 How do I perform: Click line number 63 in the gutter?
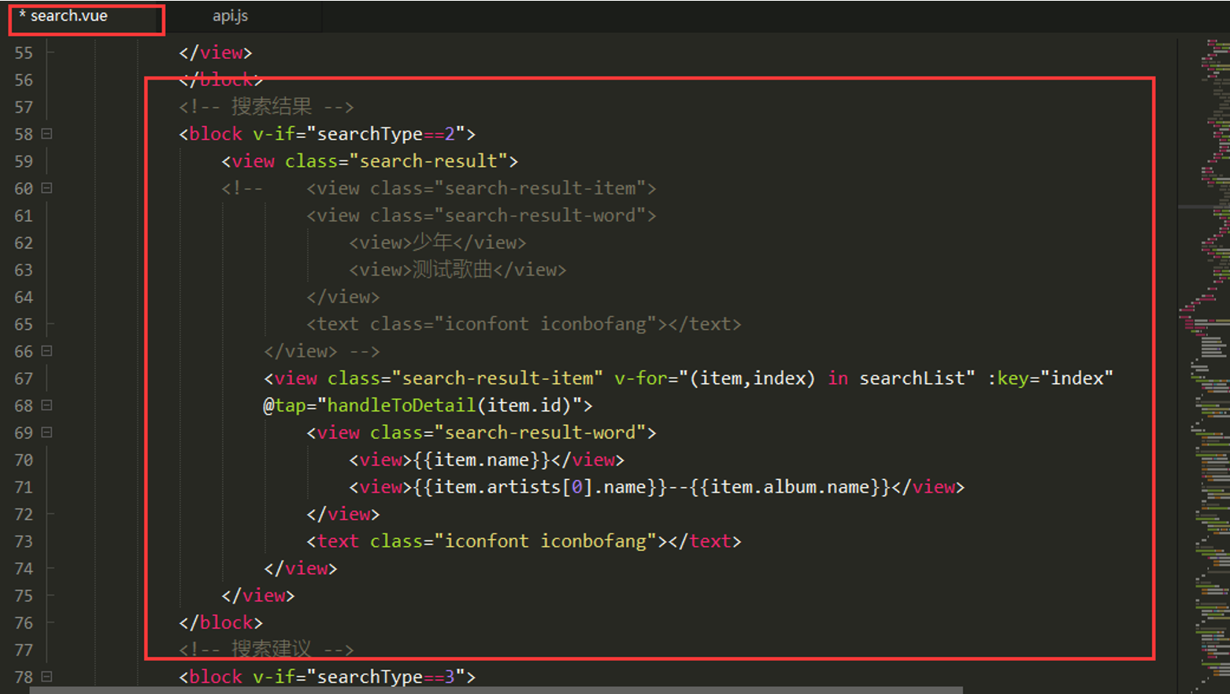[24, 270]
